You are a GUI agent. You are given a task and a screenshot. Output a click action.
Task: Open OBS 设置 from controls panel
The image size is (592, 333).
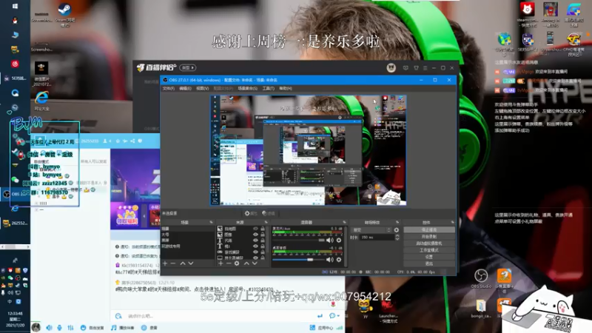[429, 257]
